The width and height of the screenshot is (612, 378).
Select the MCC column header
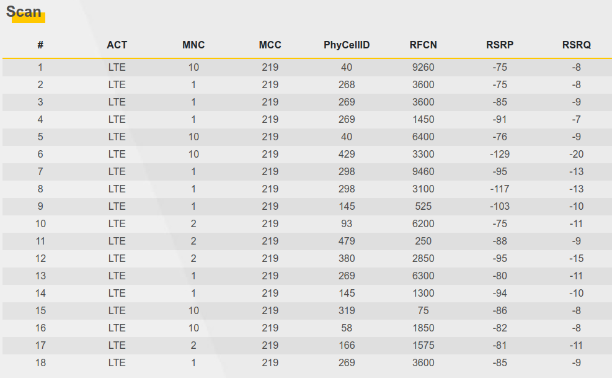(x=270, y=45)
